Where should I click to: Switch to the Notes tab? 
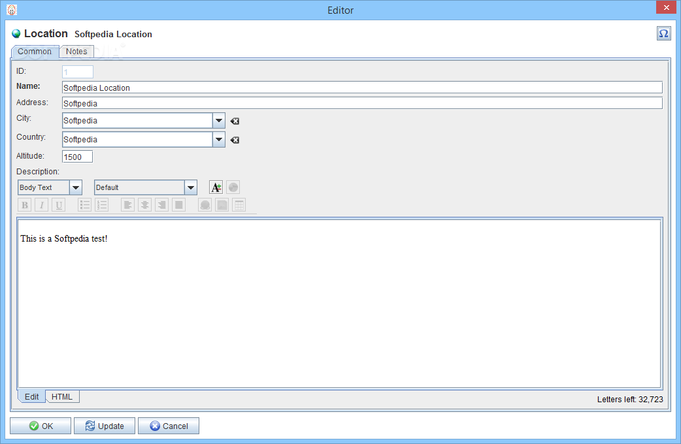tap(76, 51)
